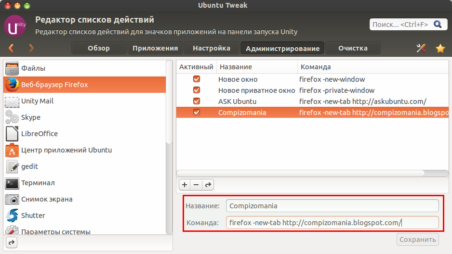Click the search magnifier icon
452x254 pixels.
(437, 25)
